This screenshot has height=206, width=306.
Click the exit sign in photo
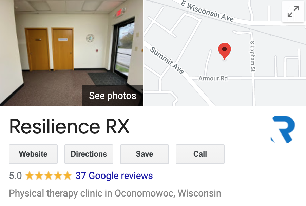click(119, 13)
